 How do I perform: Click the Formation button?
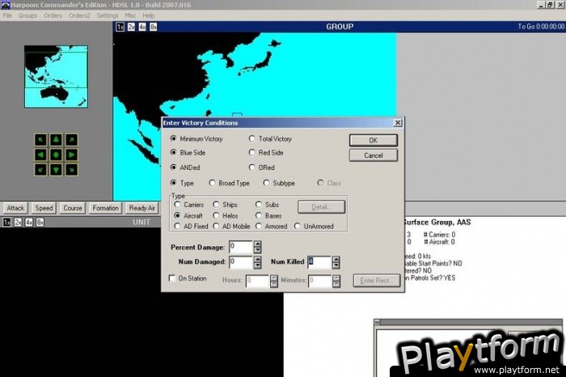(105, 209)
